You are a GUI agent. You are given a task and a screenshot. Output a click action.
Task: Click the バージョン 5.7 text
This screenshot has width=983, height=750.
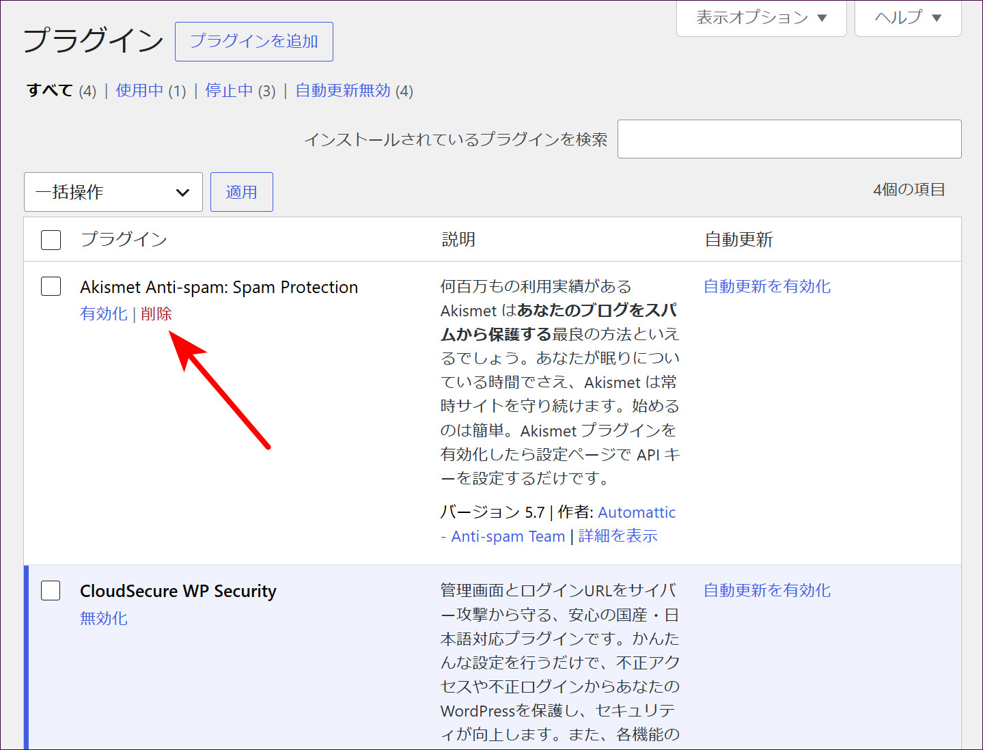click(493, 512)
